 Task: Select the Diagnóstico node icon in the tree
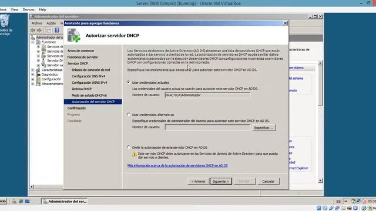38,74
